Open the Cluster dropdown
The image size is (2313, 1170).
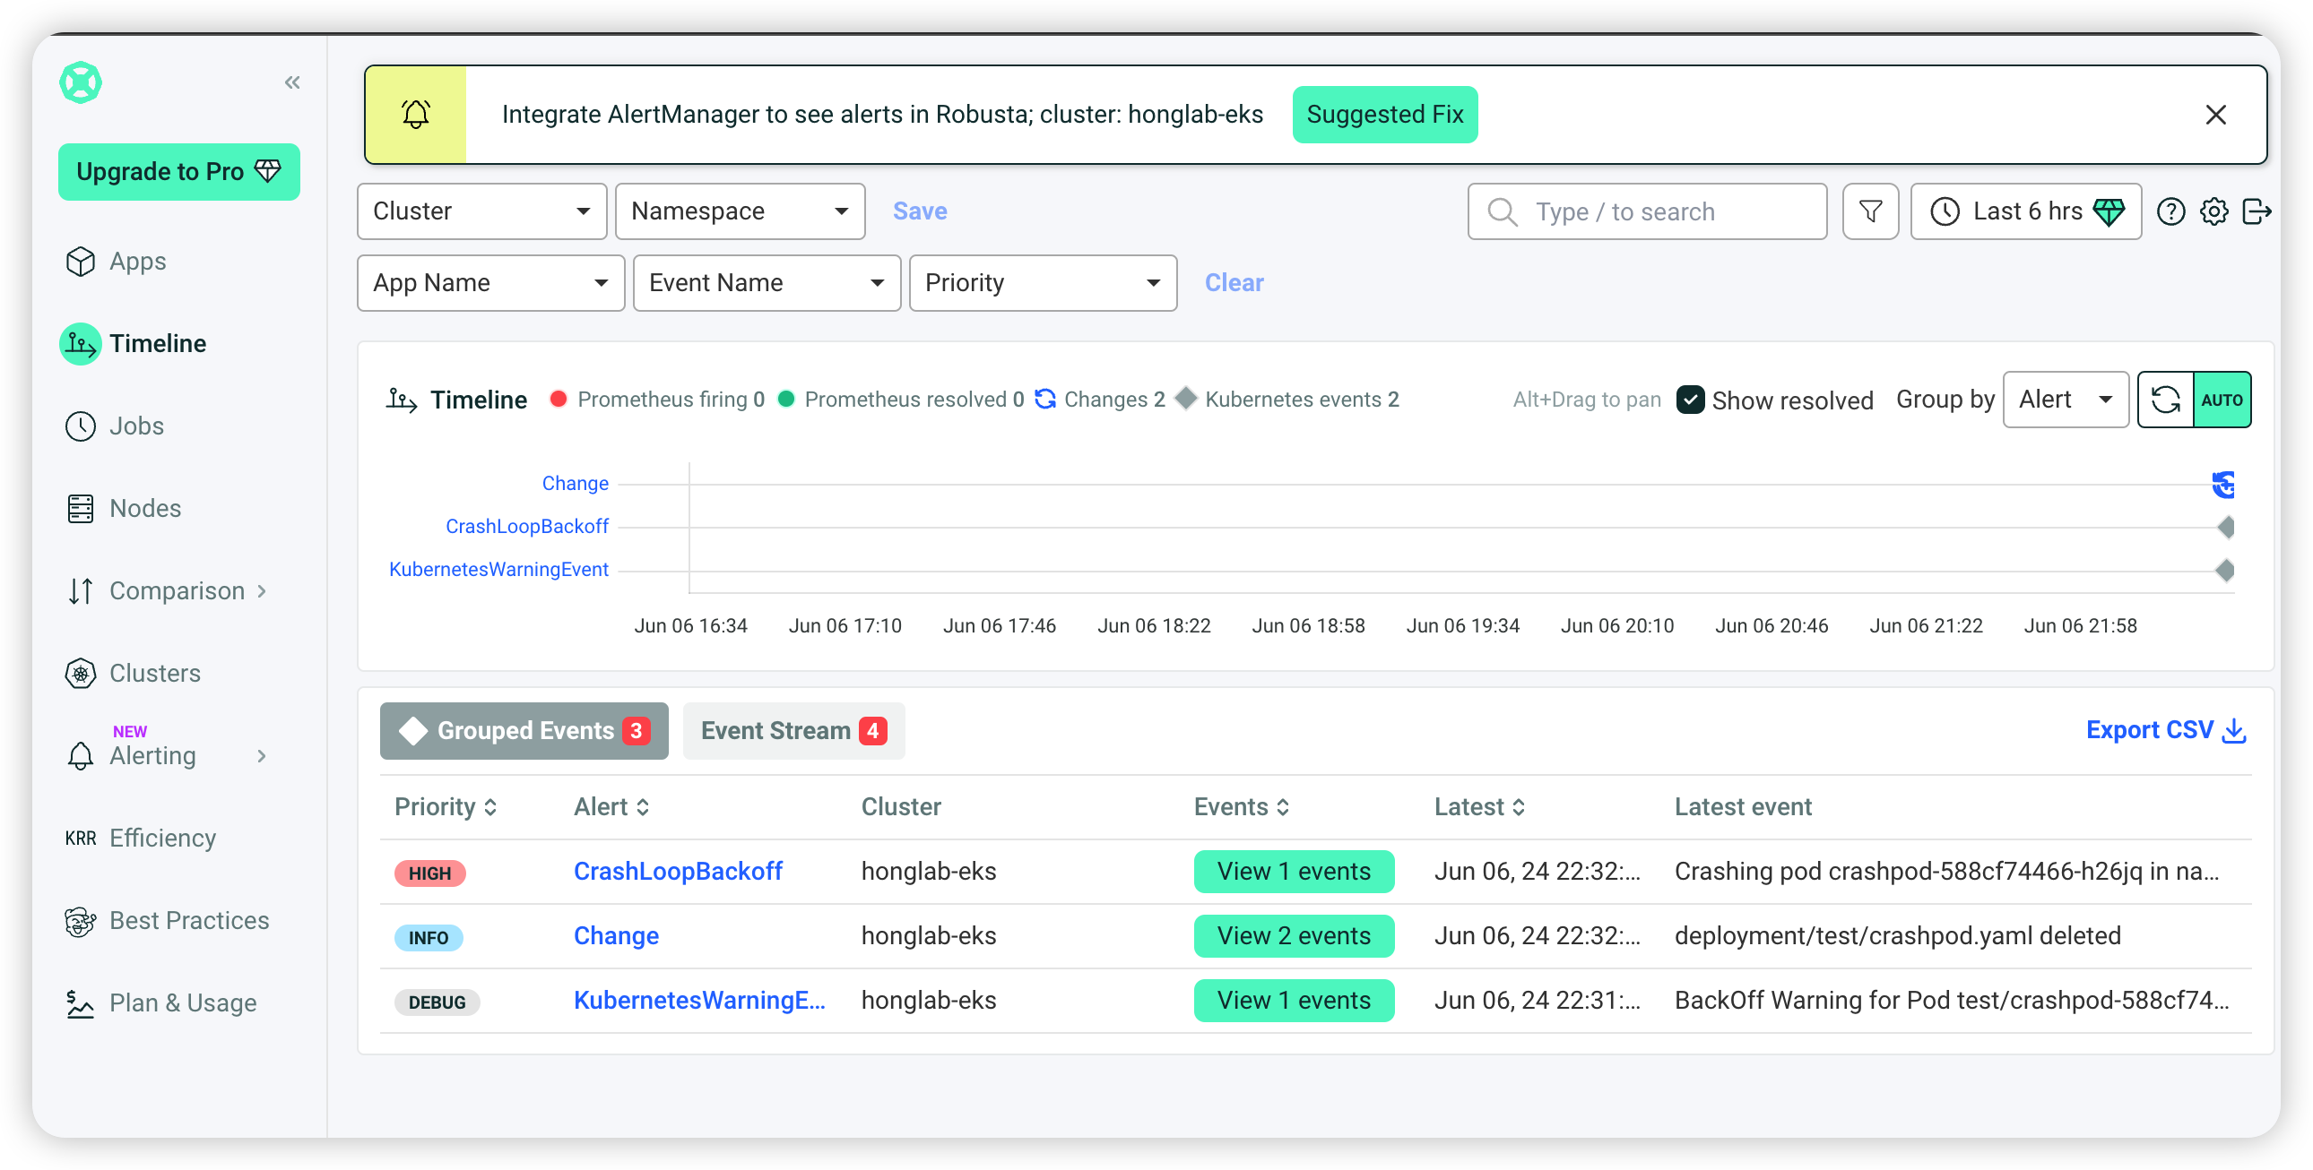(x=482, y=211)
